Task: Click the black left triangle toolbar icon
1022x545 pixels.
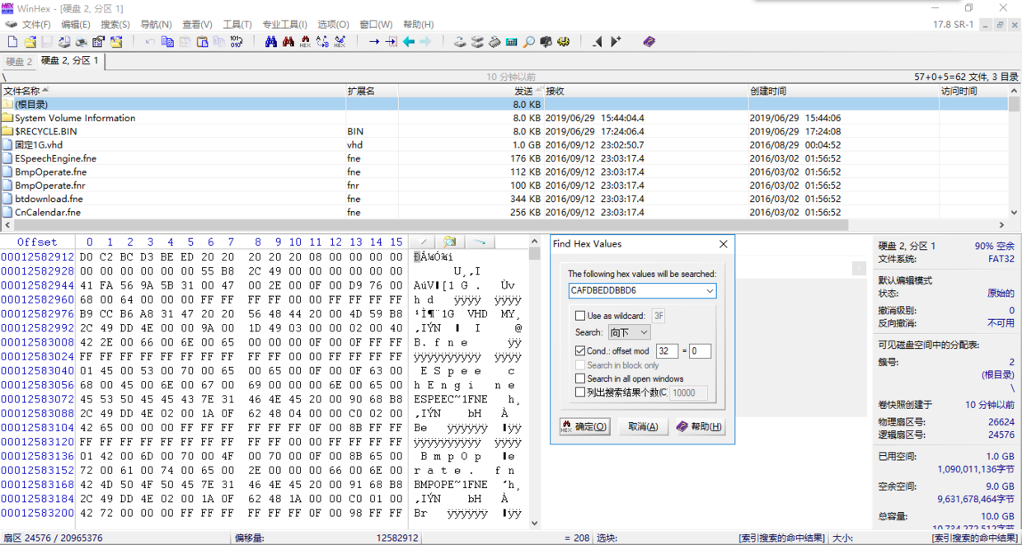Action: coord(598,41)
